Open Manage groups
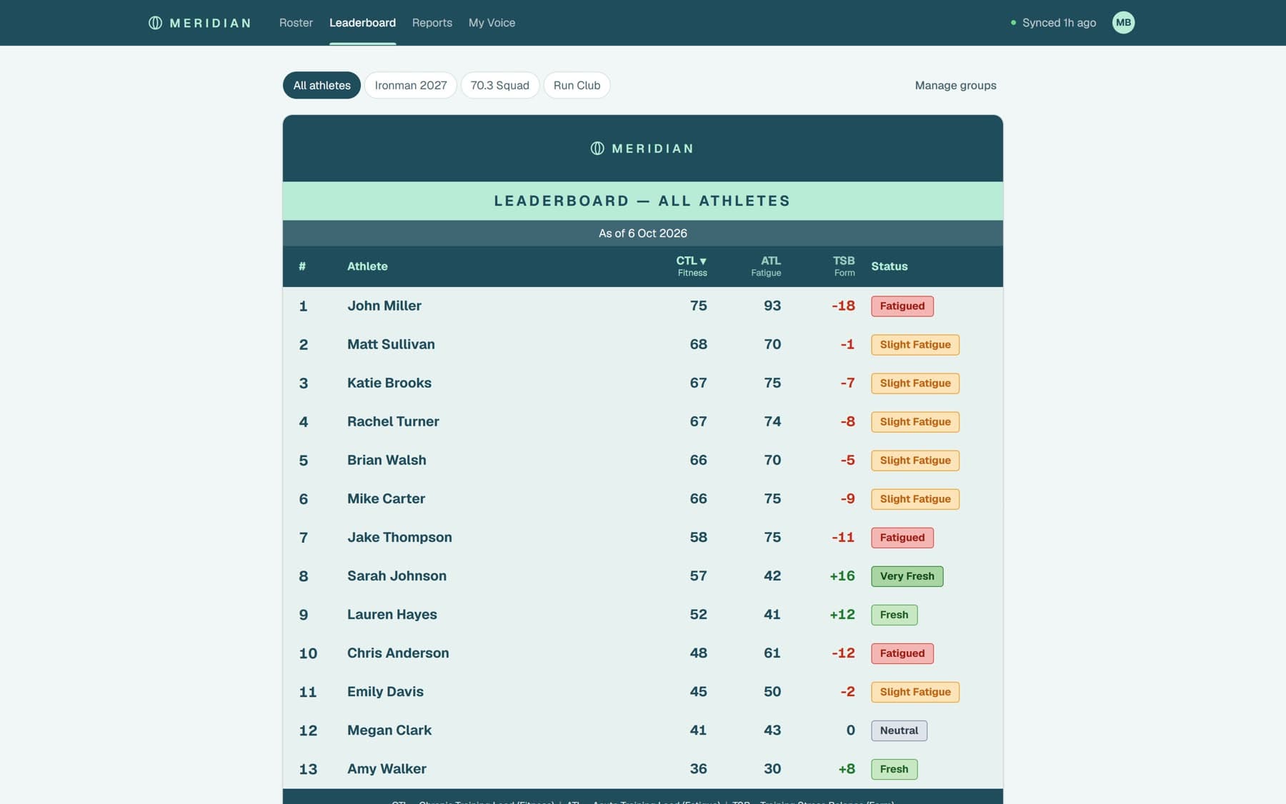 pos(955,85)
